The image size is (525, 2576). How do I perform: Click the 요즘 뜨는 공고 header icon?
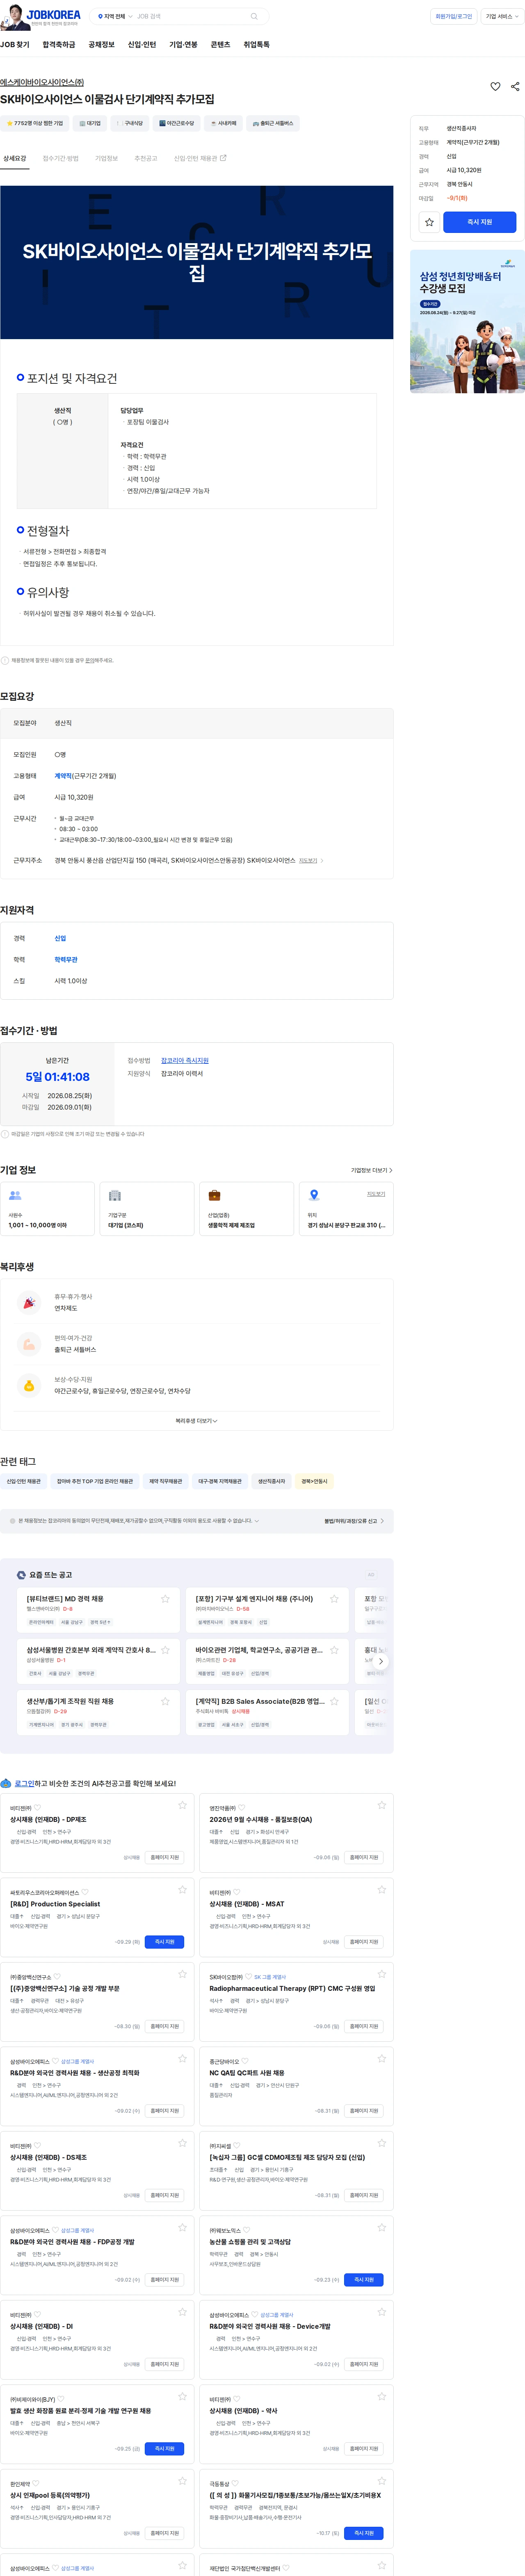(x=21, y=1575)
